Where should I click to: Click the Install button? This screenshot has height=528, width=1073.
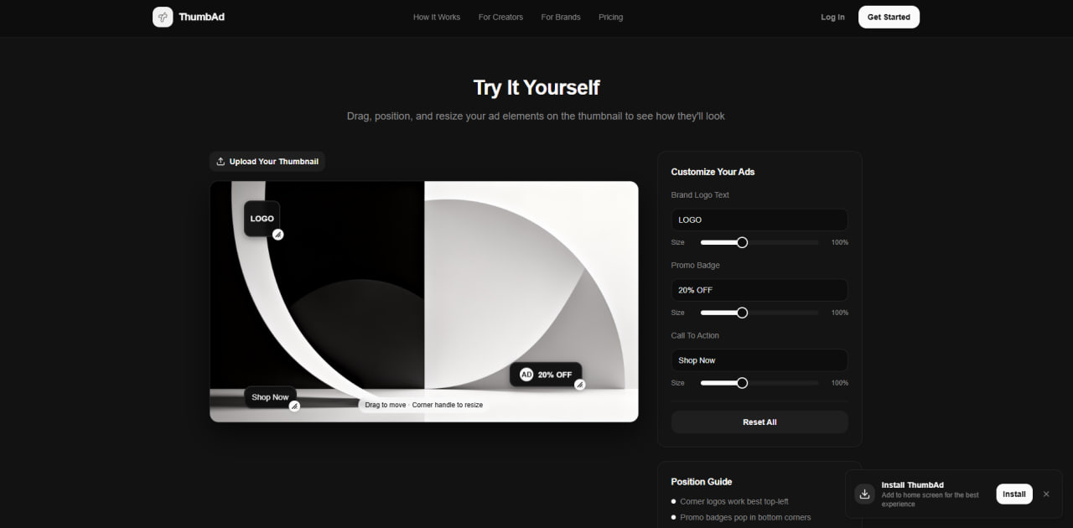1013,494
